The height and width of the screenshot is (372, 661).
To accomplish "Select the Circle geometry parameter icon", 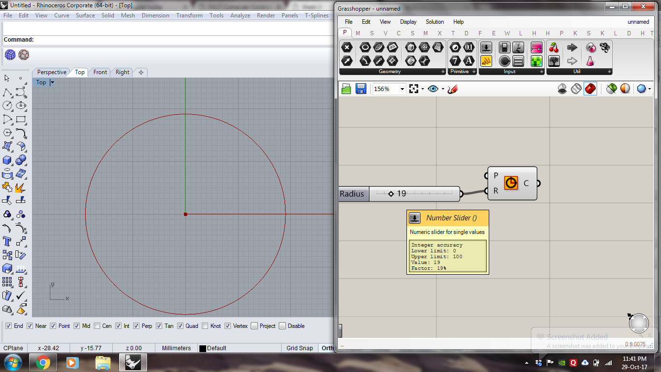I will coord(365,47).
